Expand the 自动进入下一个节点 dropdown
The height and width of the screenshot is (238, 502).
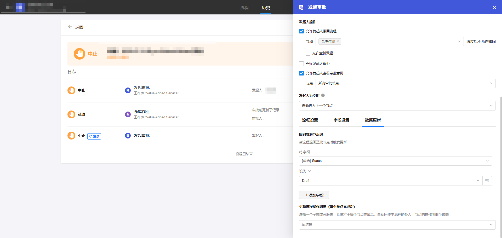point(397,106)
